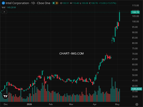Click the close price value C108.78
Viewport: 143px width, 107px height.
(94, 3)
